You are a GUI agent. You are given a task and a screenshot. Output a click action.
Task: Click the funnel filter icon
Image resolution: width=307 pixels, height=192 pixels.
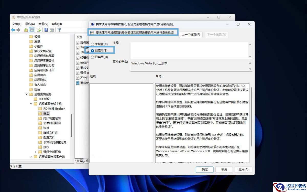click(59, 30)
